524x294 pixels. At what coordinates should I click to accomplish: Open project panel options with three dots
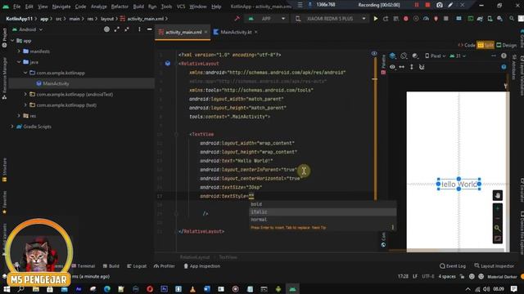[139, 29]
